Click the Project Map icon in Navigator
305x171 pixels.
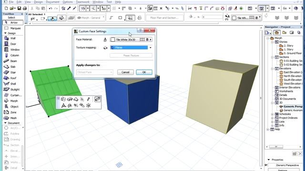pos(276,33)
